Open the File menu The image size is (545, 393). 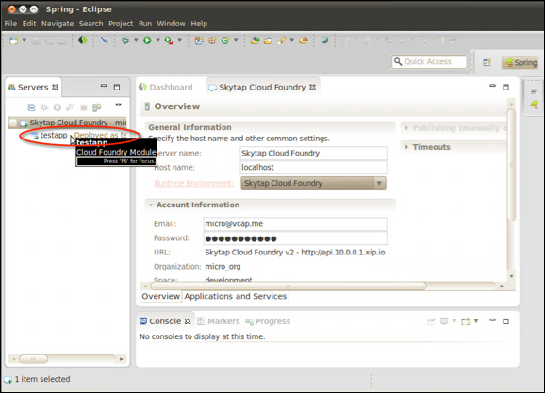coord(10,24)
